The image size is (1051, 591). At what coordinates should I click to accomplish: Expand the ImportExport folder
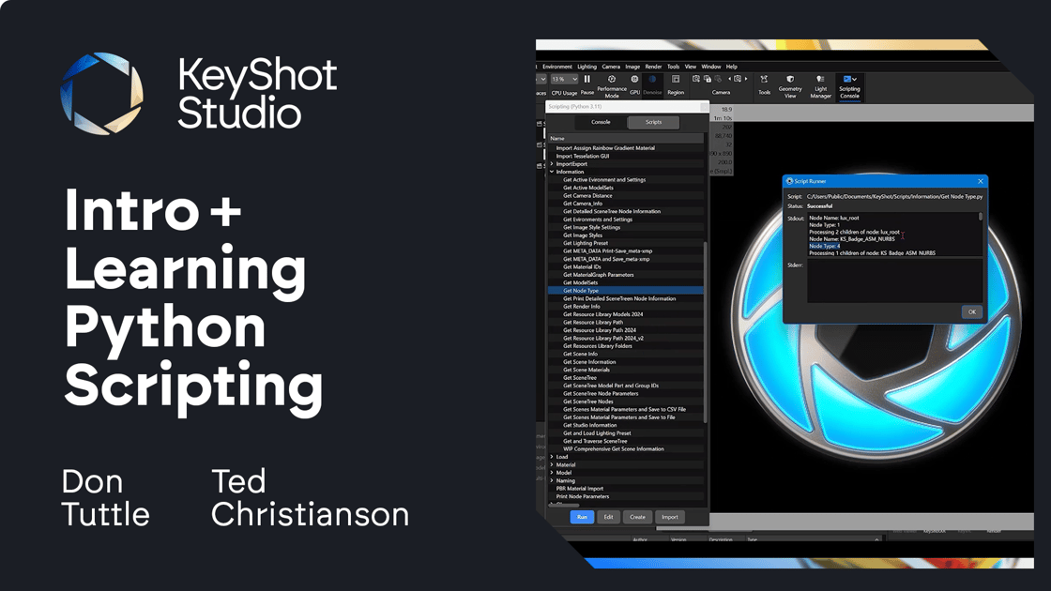coord(553,163)
